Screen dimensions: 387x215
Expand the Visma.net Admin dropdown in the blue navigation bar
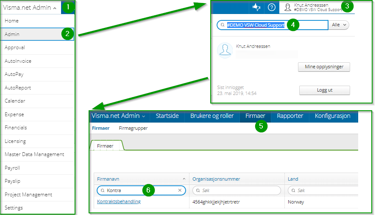(118, 116)
